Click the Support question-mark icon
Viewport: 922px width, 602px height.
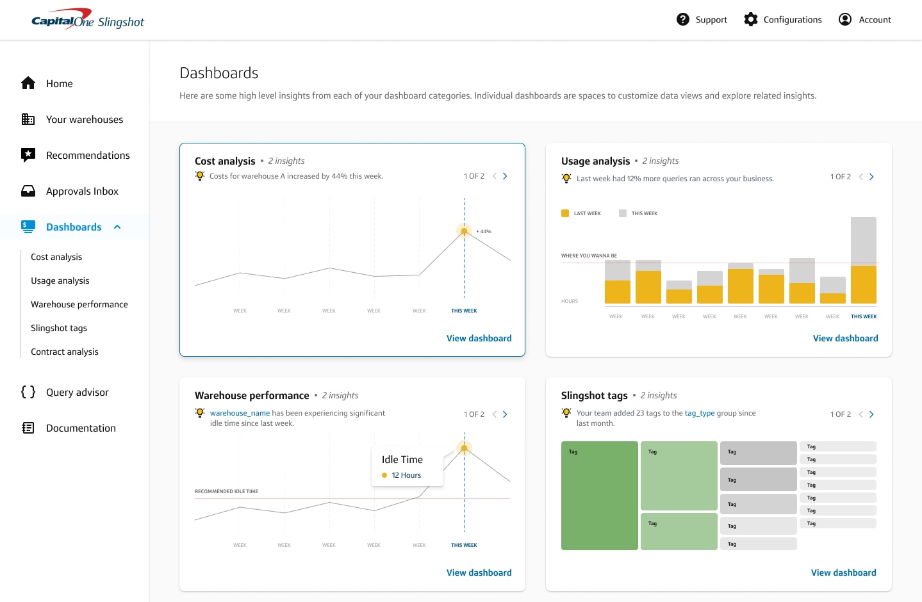683,19
